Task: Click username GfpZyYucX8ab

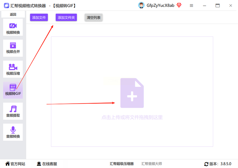Action: 160,6
